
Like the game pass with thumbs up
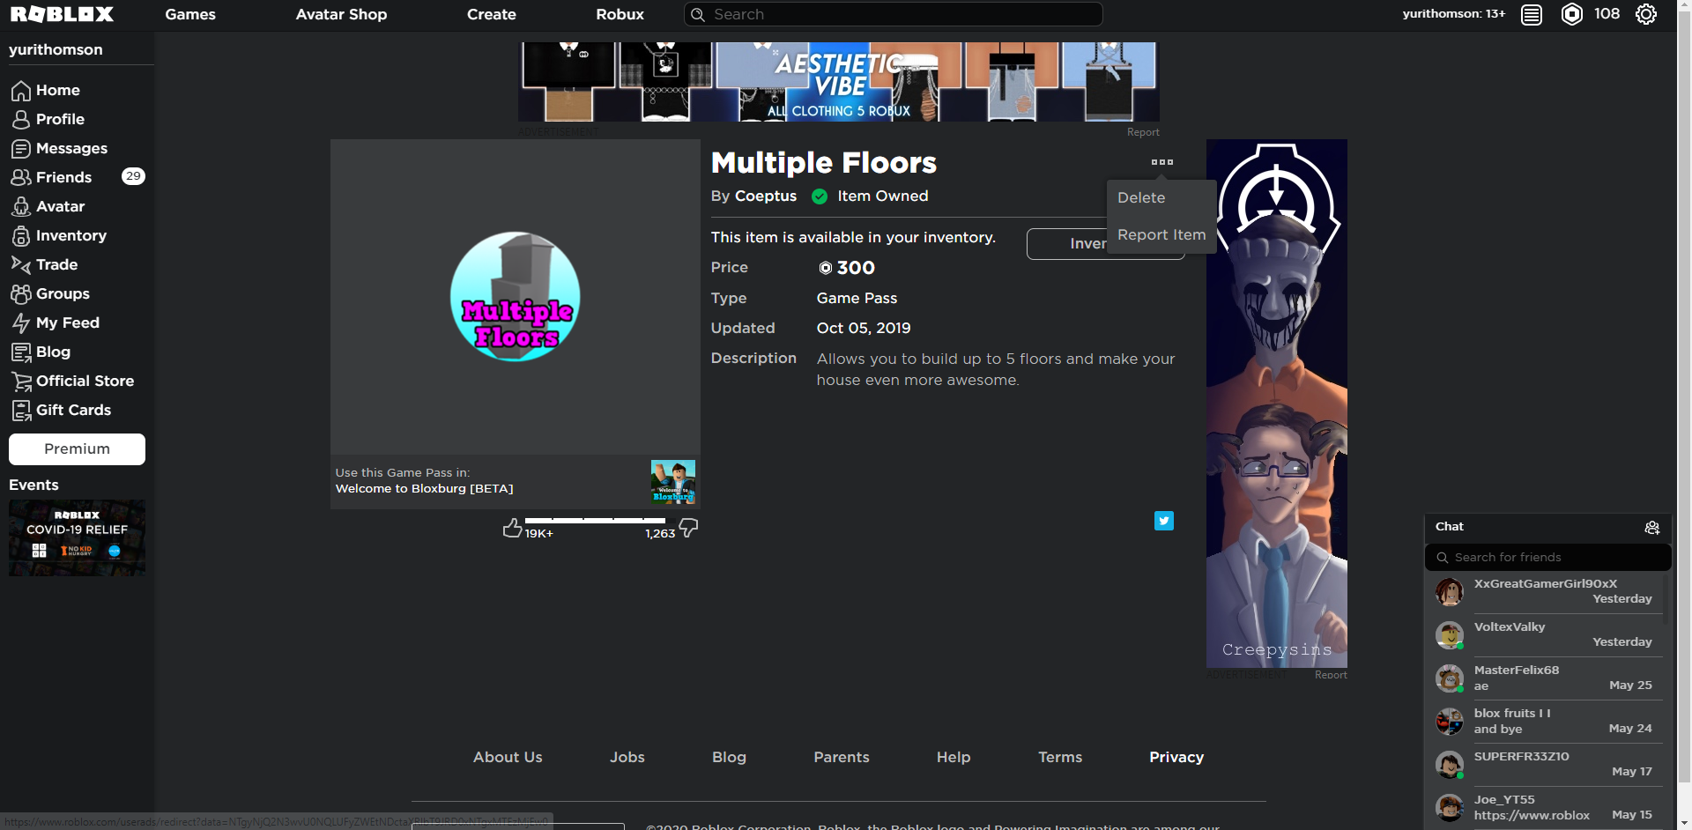point(512,528)
